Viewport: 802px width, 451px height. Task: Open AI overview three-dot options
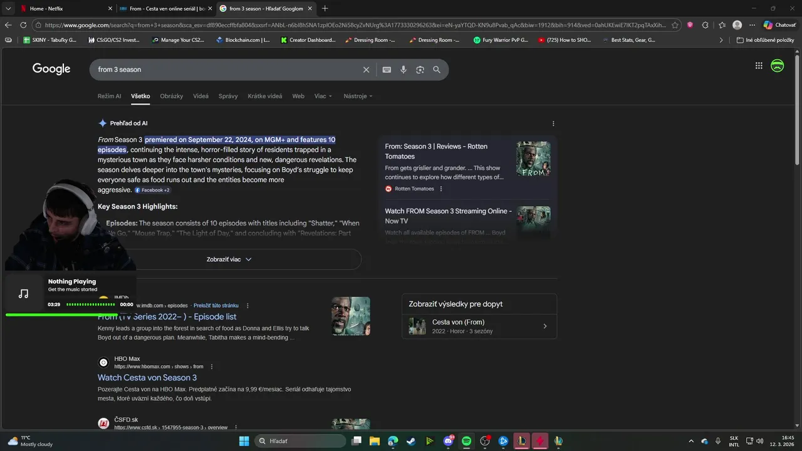pos(553,123)
